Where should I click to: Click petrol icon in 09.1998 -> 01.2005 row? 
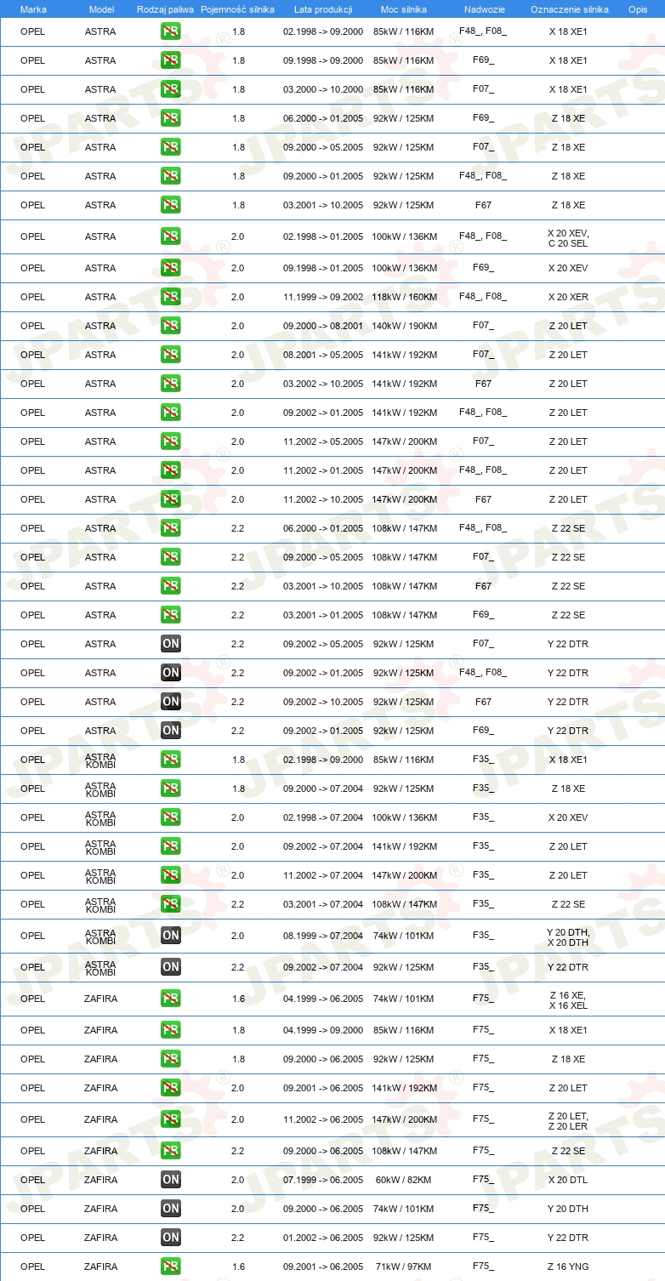170,268
